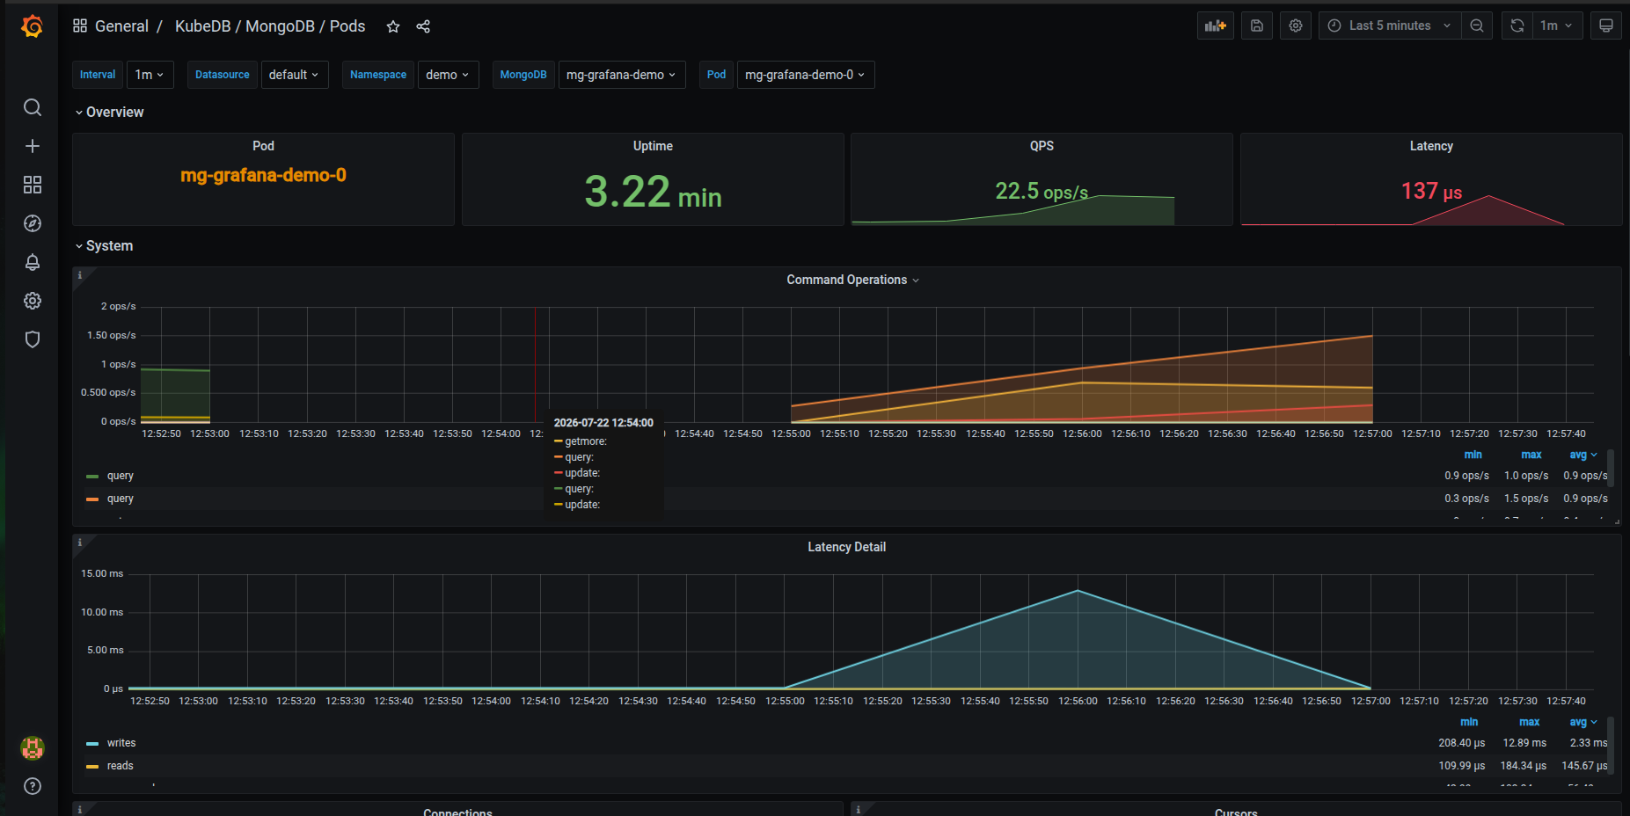Sort Command Operations legend by avg

tap(1583, 455)
